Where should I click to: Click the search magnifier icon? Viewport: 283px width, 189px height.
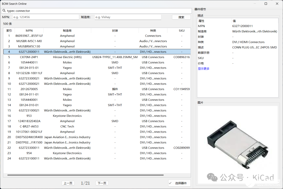pos(4,11)
